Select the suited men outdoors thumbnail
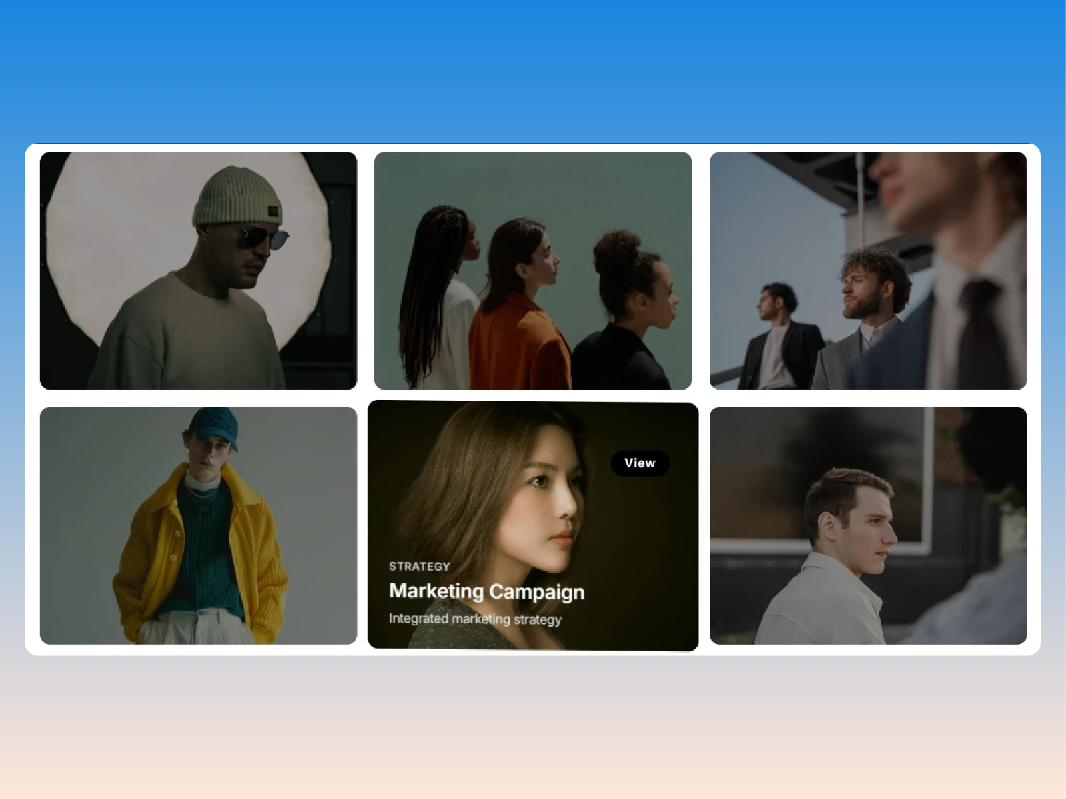This screenshot has width=1066, height=799. 868,270
